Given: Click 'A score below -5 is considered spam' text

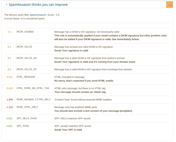Looking at the screenshot, I should click(24, 19).
